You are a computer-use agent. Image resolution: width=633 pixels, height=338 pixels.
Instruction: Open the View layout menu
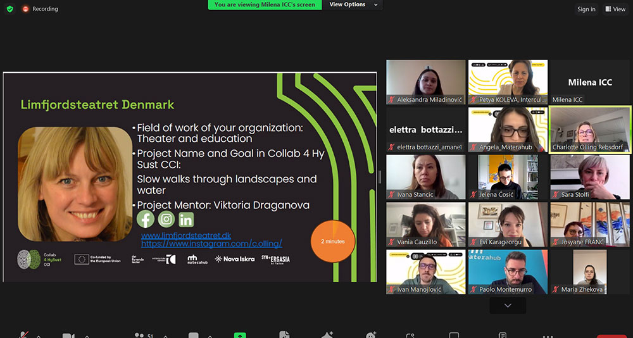pos(615,9)
